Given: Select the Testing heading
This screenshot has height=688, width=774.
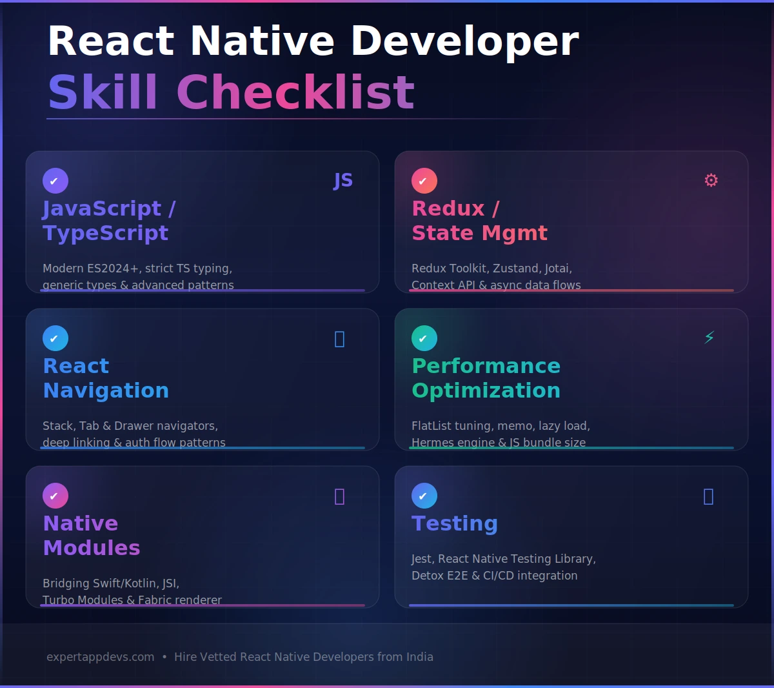Looking at the screenshot, I should tap(455, 523).
